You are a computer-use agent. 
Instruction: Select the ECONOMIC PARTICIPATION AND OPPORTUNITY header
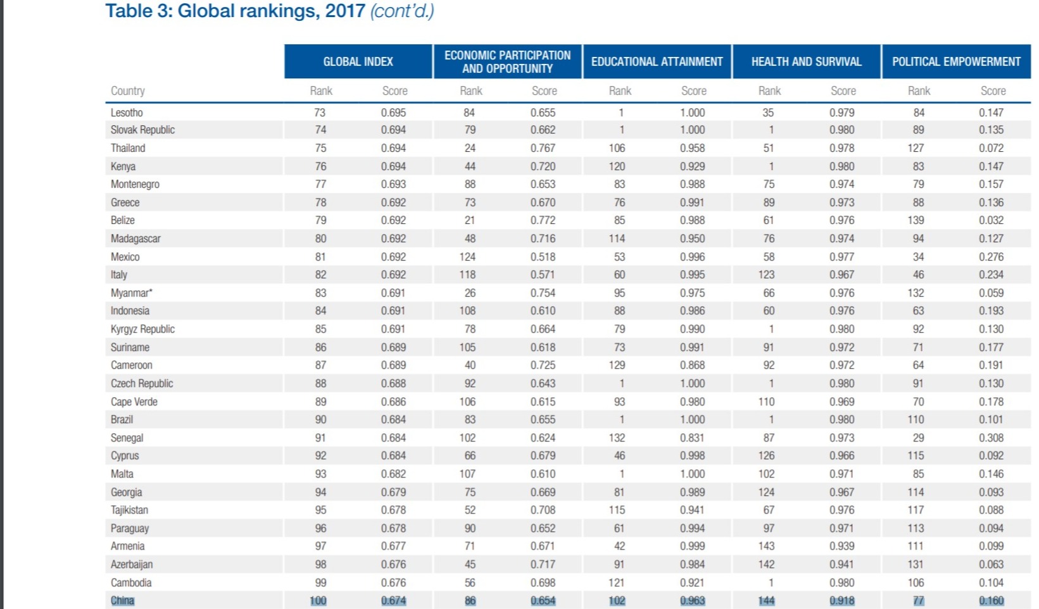(x=508, y=61)
